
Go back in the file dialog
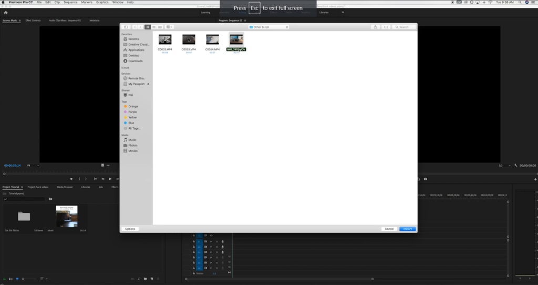(135, 27)
